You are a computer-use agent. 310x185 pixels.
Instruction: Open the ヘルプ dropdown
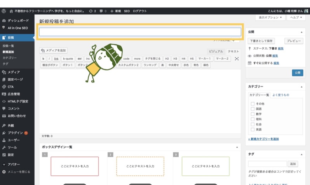point(296,17)
